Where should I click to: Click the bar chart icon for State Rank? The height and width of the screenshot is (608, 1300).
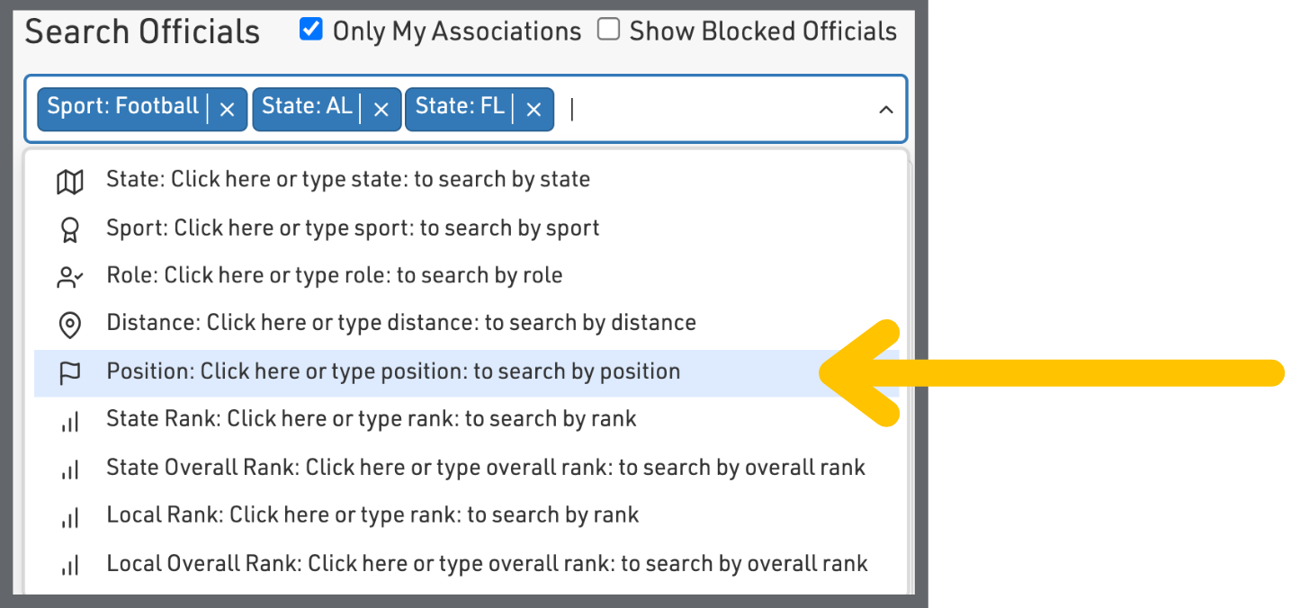[69, 420]
